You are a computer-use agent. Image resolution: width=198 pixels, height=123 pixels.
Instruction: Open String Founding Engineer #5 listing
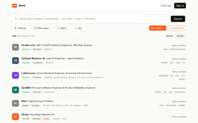42,114
